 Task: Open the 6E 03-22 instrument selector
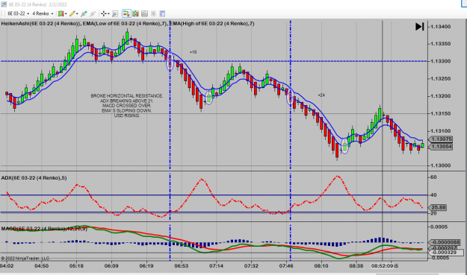(19, 13)
